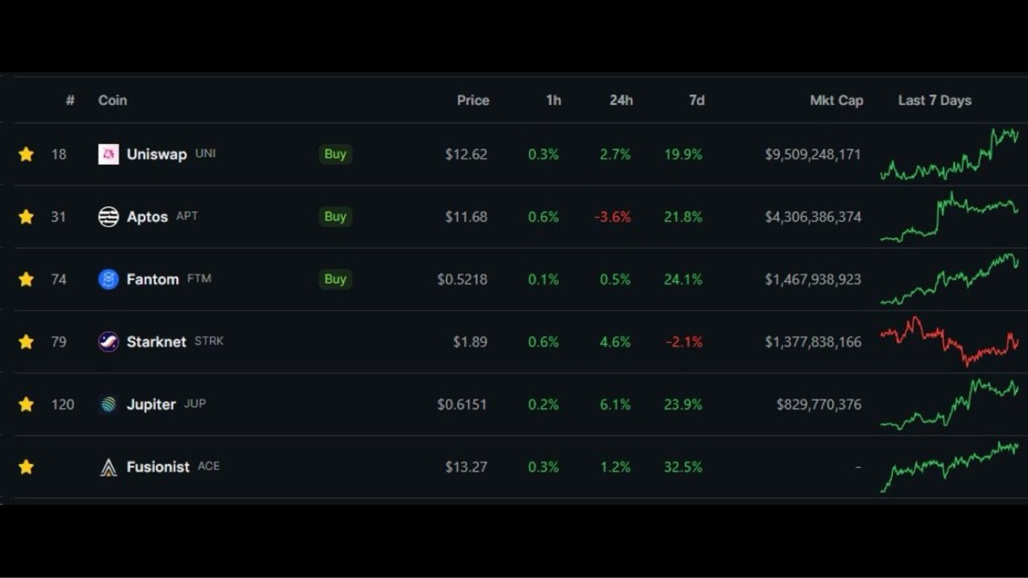Click the Fantom coin logo icon
Viewport: 1028px width, 578px height.
click(108, 279)
